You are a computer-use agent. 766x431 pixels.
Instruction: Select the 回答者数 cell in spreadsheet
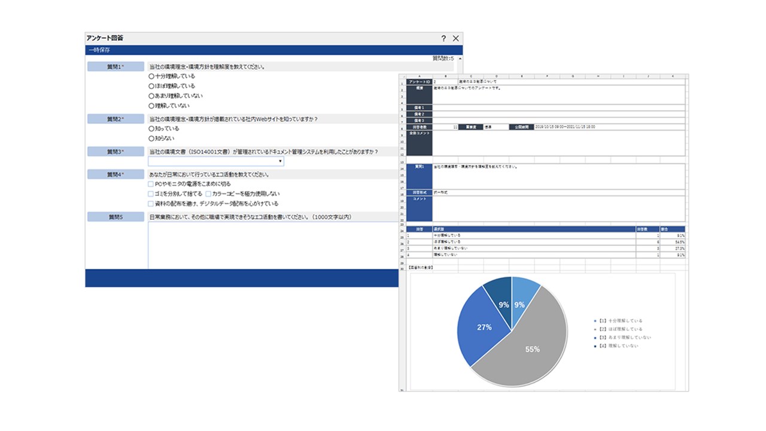pos(419,127)
